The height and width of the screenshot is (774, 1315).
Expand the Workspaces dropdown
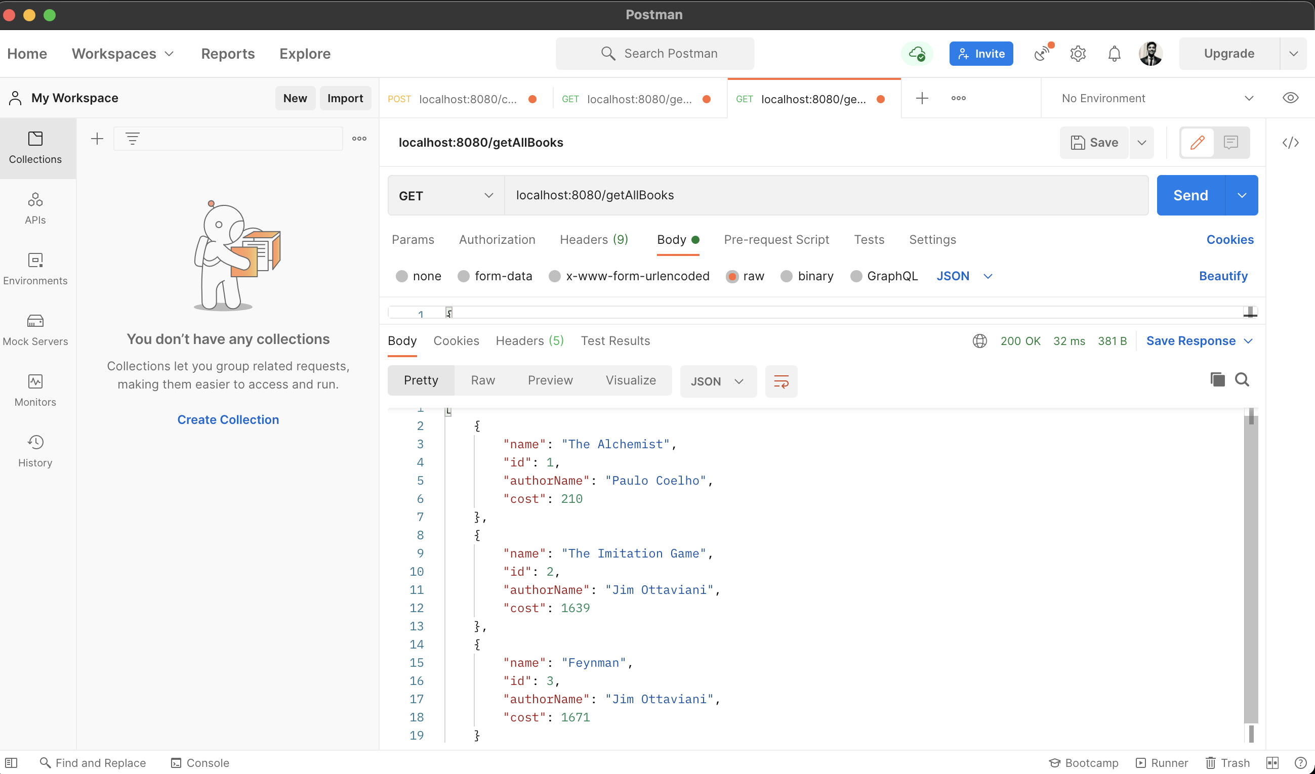pyautogui.click(x=123, y=54)
